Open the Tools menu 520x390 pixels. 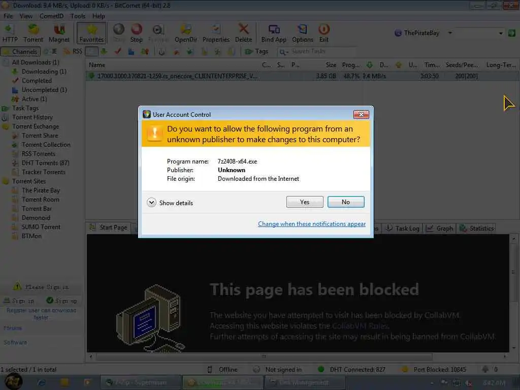78,16
